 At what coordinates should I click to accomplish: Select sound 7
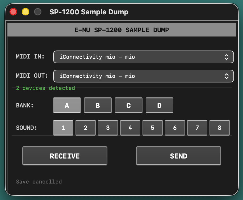(x=197, y=128)
